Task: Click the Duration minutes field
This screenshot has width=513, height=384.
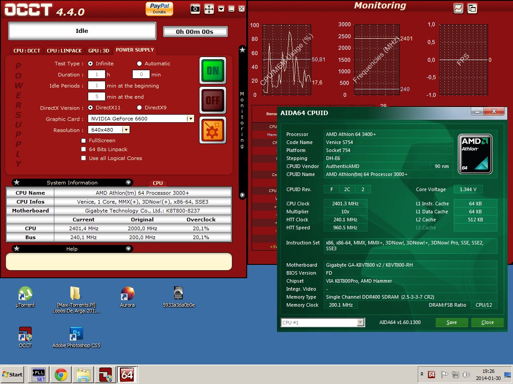Action: coord(141,75)
